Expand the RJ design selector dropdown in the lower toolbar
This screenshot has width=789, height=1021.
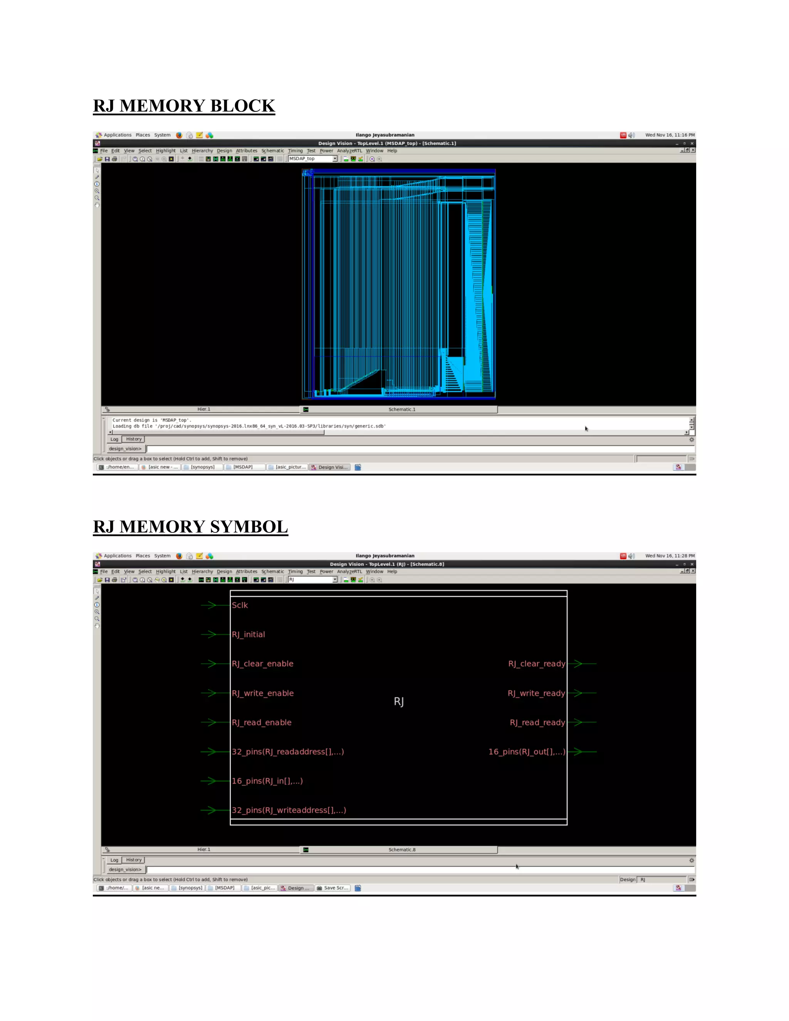pos(335,580)
